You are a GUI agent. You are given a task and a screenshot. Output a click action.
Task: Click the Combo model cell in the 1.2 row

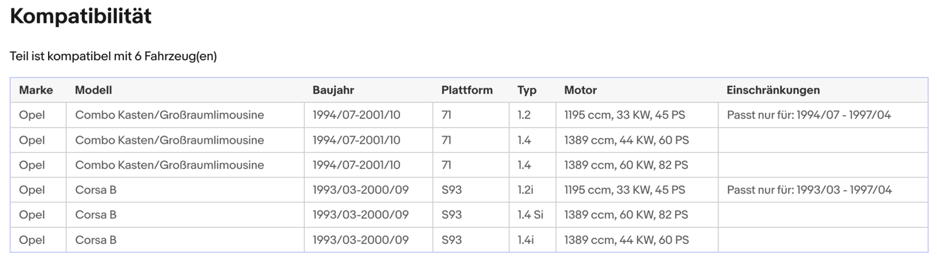tap(169, 115)
